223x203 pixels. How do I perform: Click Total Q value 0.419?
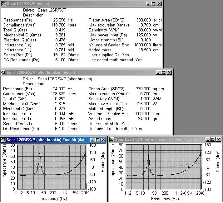(x=60, y=30)
